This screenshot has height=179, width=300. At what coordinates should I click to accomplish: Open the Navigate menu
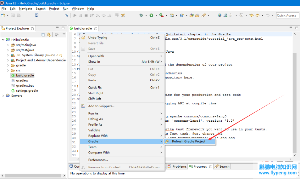click(25, 9)
